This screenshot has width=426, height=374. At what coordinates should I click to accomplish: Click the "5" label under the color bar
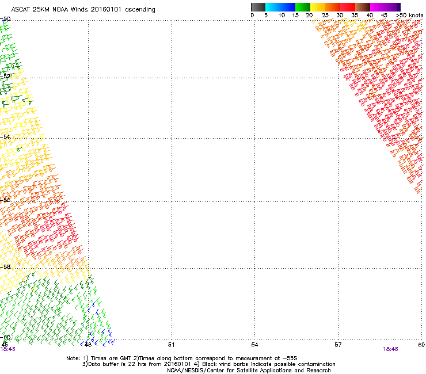266,16
